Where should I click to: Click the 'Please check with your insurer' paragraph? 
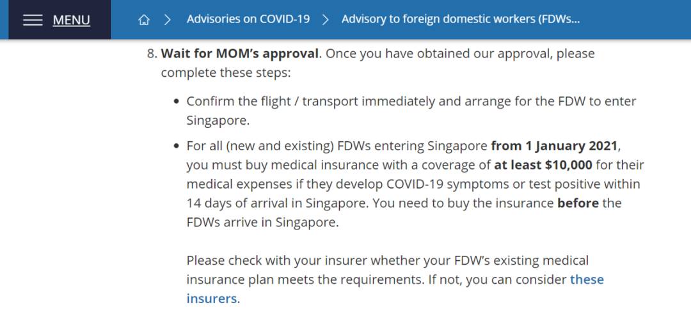click(x=387, y=261)
